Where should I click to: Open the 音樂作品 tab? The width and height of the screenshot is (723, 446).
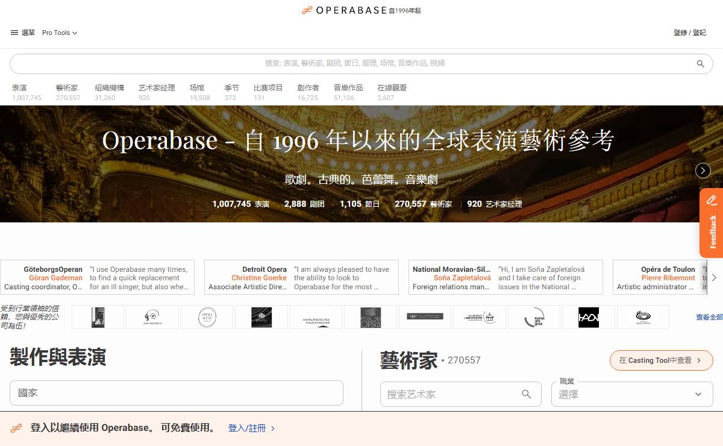348,92
